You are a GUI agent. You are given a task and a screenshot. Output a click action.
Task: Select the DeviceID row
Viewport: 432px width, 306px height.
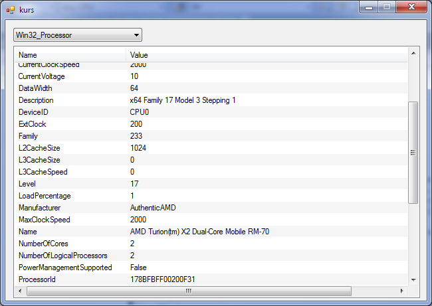point(211,112)
